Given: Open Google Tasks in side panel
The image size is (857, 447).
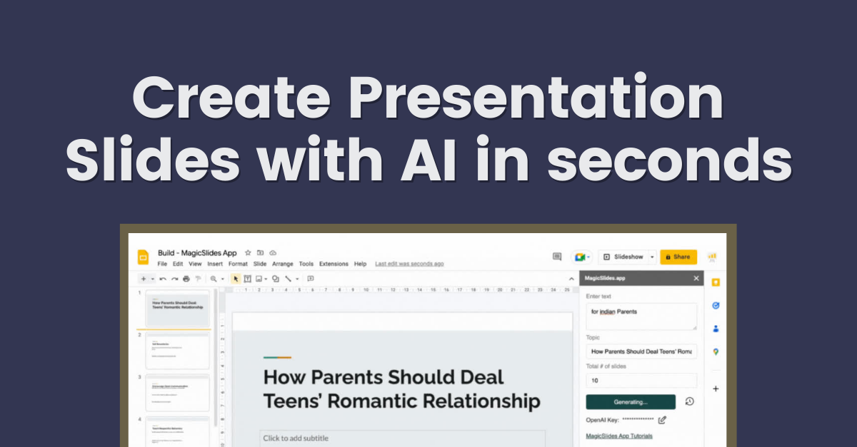Looking at the screenshot, I should click(x=716, y=305).
